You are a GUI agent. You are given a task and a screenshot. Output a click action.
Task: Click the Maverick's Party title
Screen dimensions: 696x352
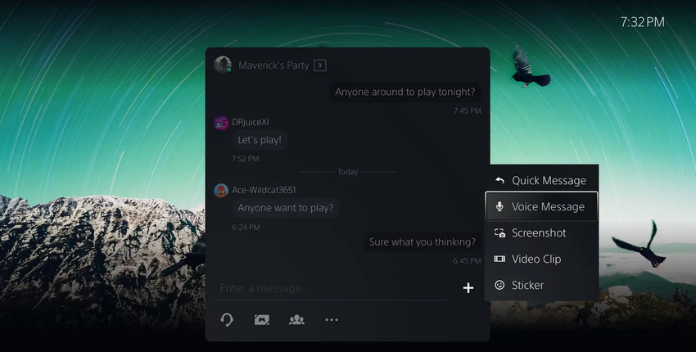click(x=273, y=65)
